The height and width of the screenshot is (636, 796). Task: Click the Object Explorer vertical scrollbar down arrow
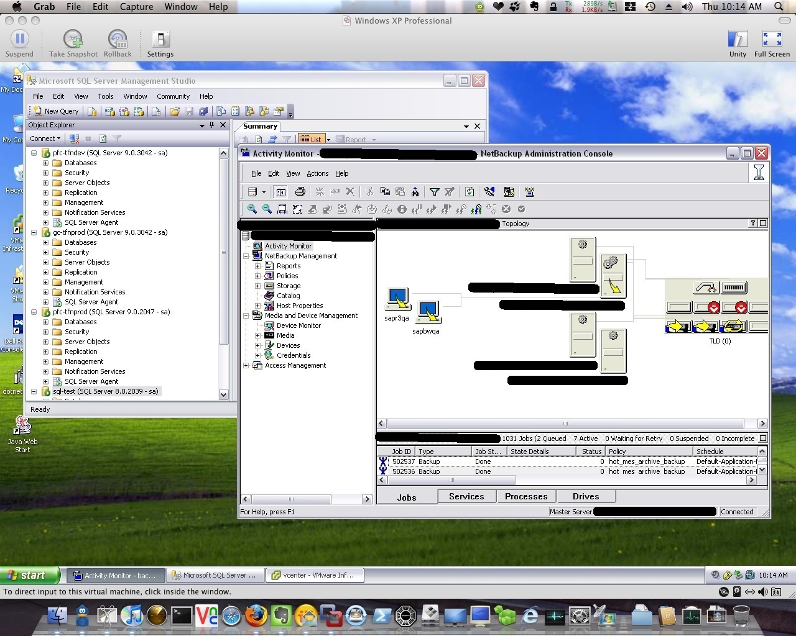224,394
